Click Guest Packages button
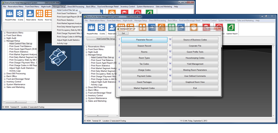This screenshot has height=133, width=278. click(144, 82)
